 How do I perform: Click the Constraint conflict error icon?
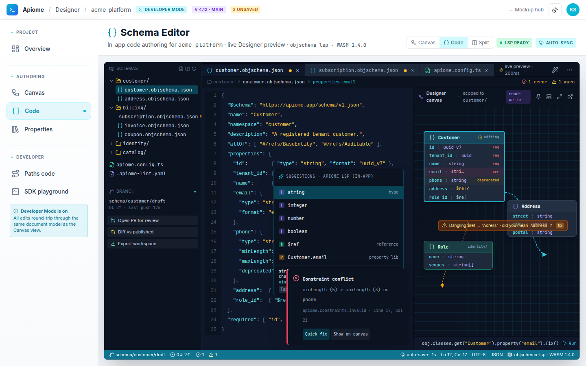[x=296, y=279]
